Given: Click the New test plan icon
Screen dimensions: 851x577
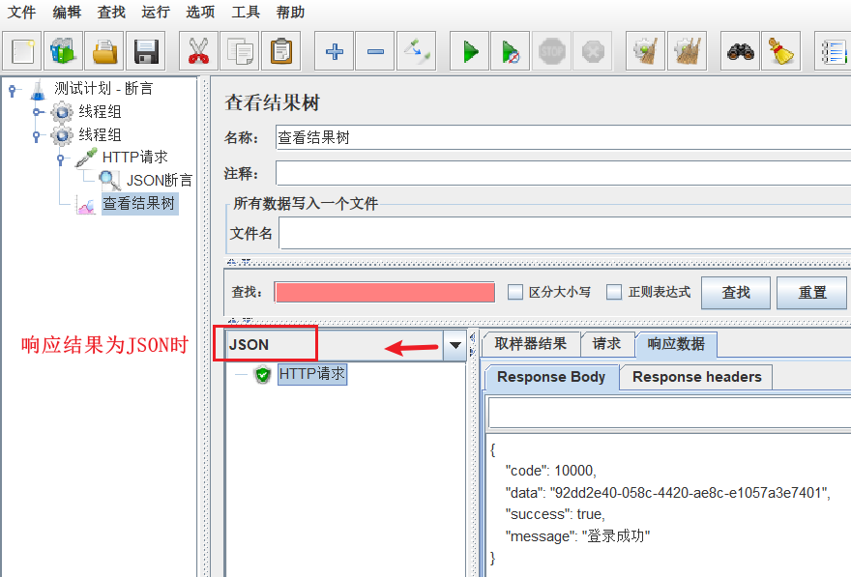Looking at the screenshot, I should [22, 51].
